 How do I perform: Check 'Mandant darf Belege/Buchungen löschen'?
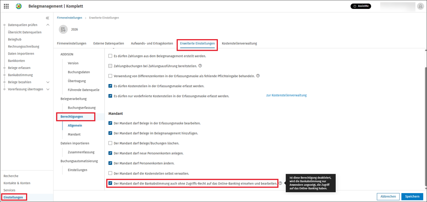pos(110,143)
